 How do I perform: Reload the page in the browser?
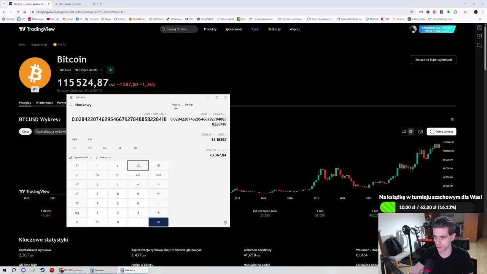tap(18, 12)
